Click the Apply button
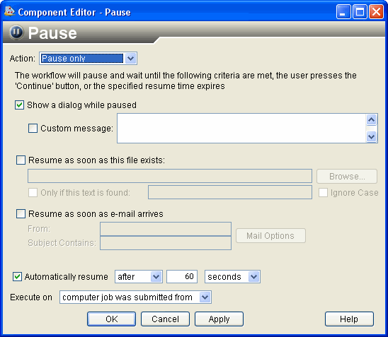The height and width of the screenshot is (337, 388). click(219, 319)
